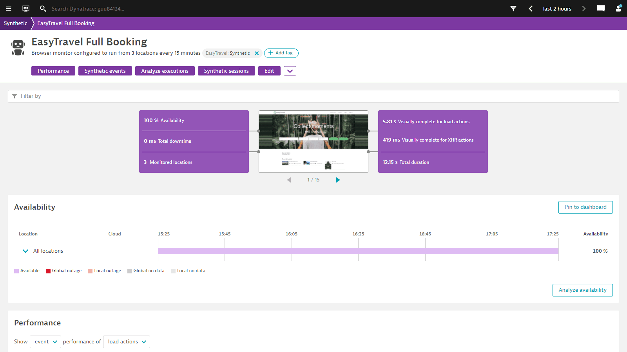Open the dashboards icon in top bar

(26, 9)
